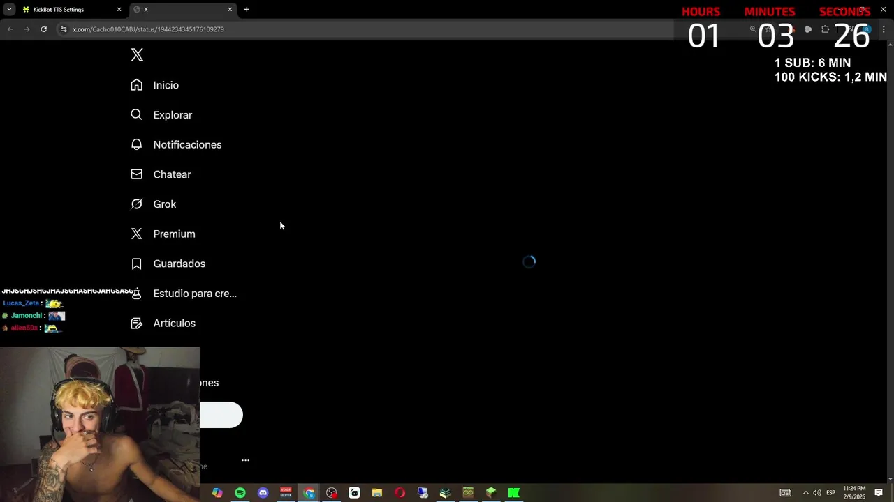Click the Grok icon

coord(136,204)
